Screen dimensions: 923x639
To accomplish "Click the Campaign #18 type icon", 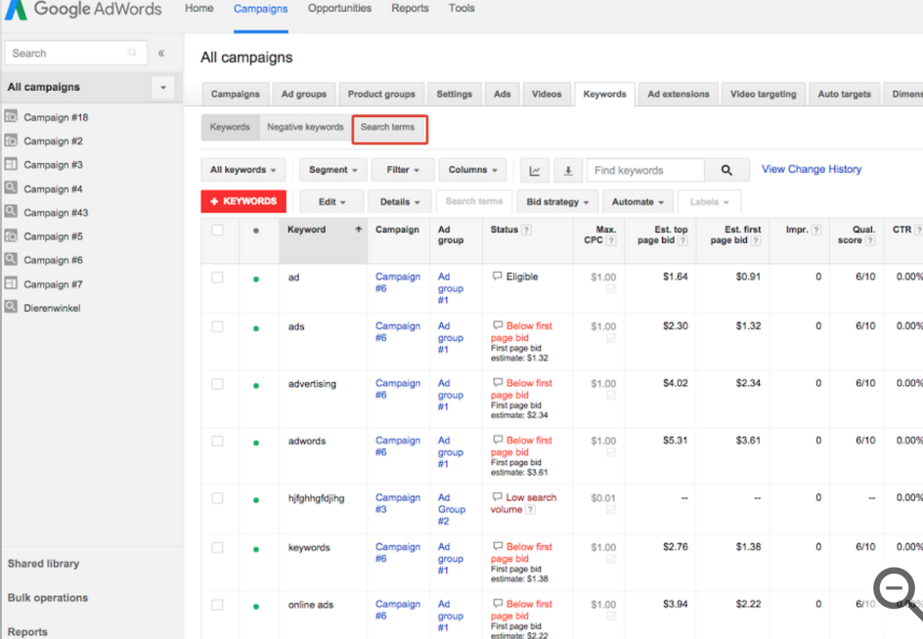I will [11, 116].
